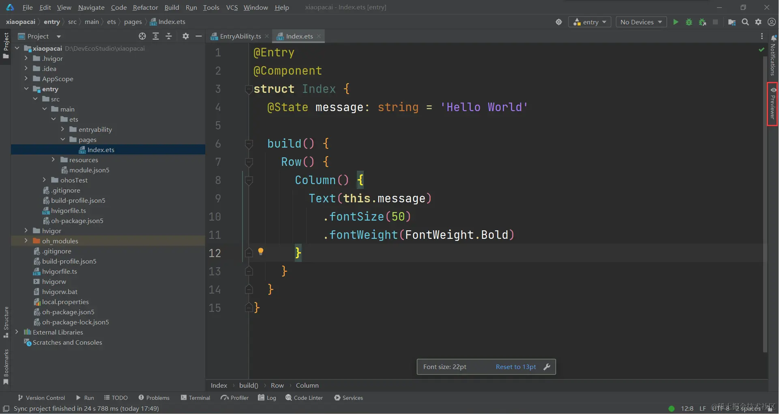
Task: Click the 12:8 caret position indicator
Action: [687, 408]
